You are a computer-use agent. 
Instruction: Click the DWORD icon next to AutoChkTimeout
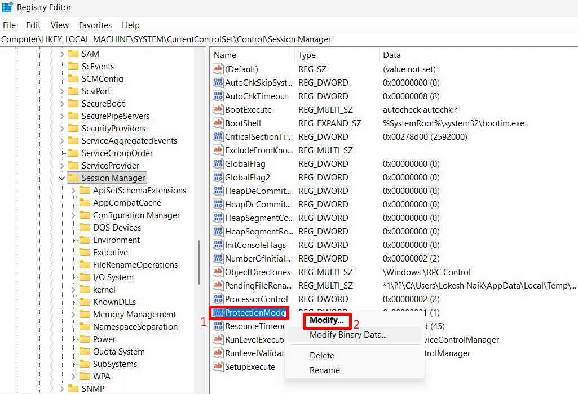219,96
